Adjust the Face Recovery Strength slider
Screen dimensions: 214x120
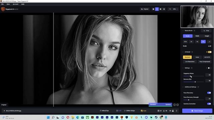pos(194,100)
